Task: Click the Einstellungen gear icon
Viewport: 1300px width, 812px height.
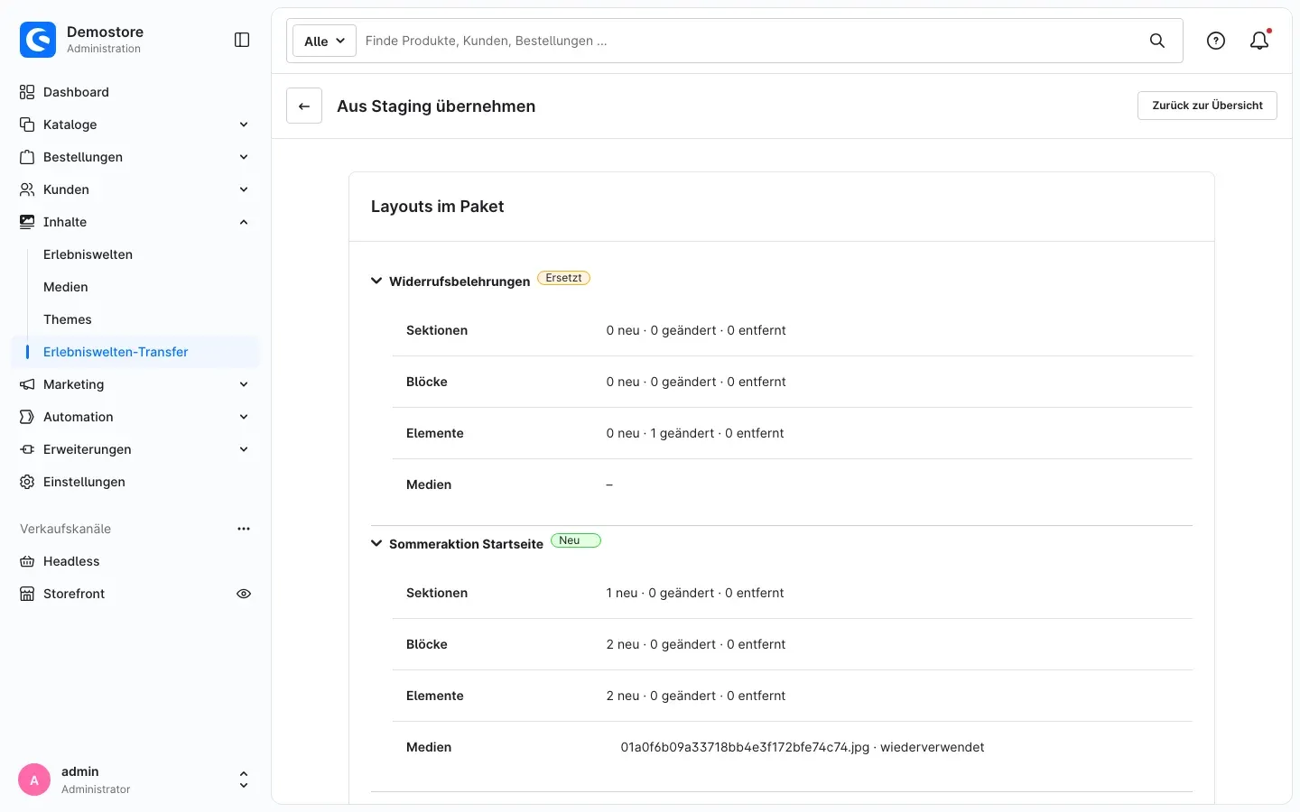Action: point(27,482)
